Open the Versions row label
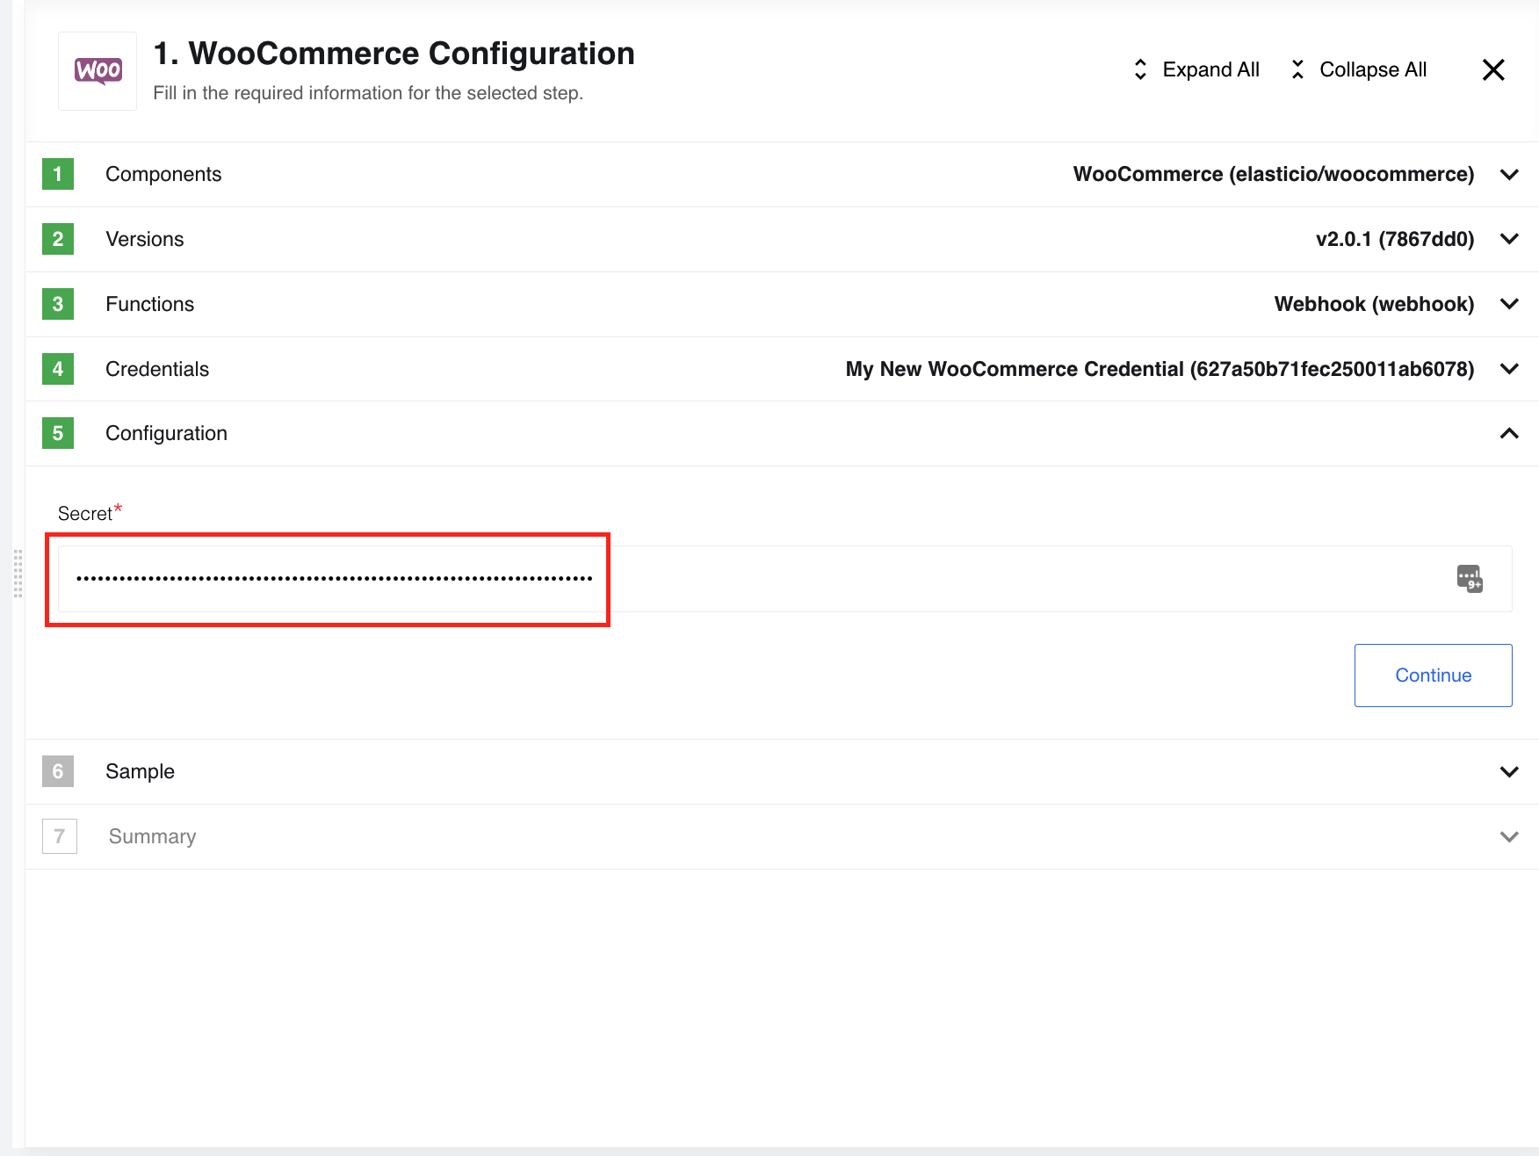This screenshot has height=1156, width=1539. pyautogui.click(x=145, y=239)
